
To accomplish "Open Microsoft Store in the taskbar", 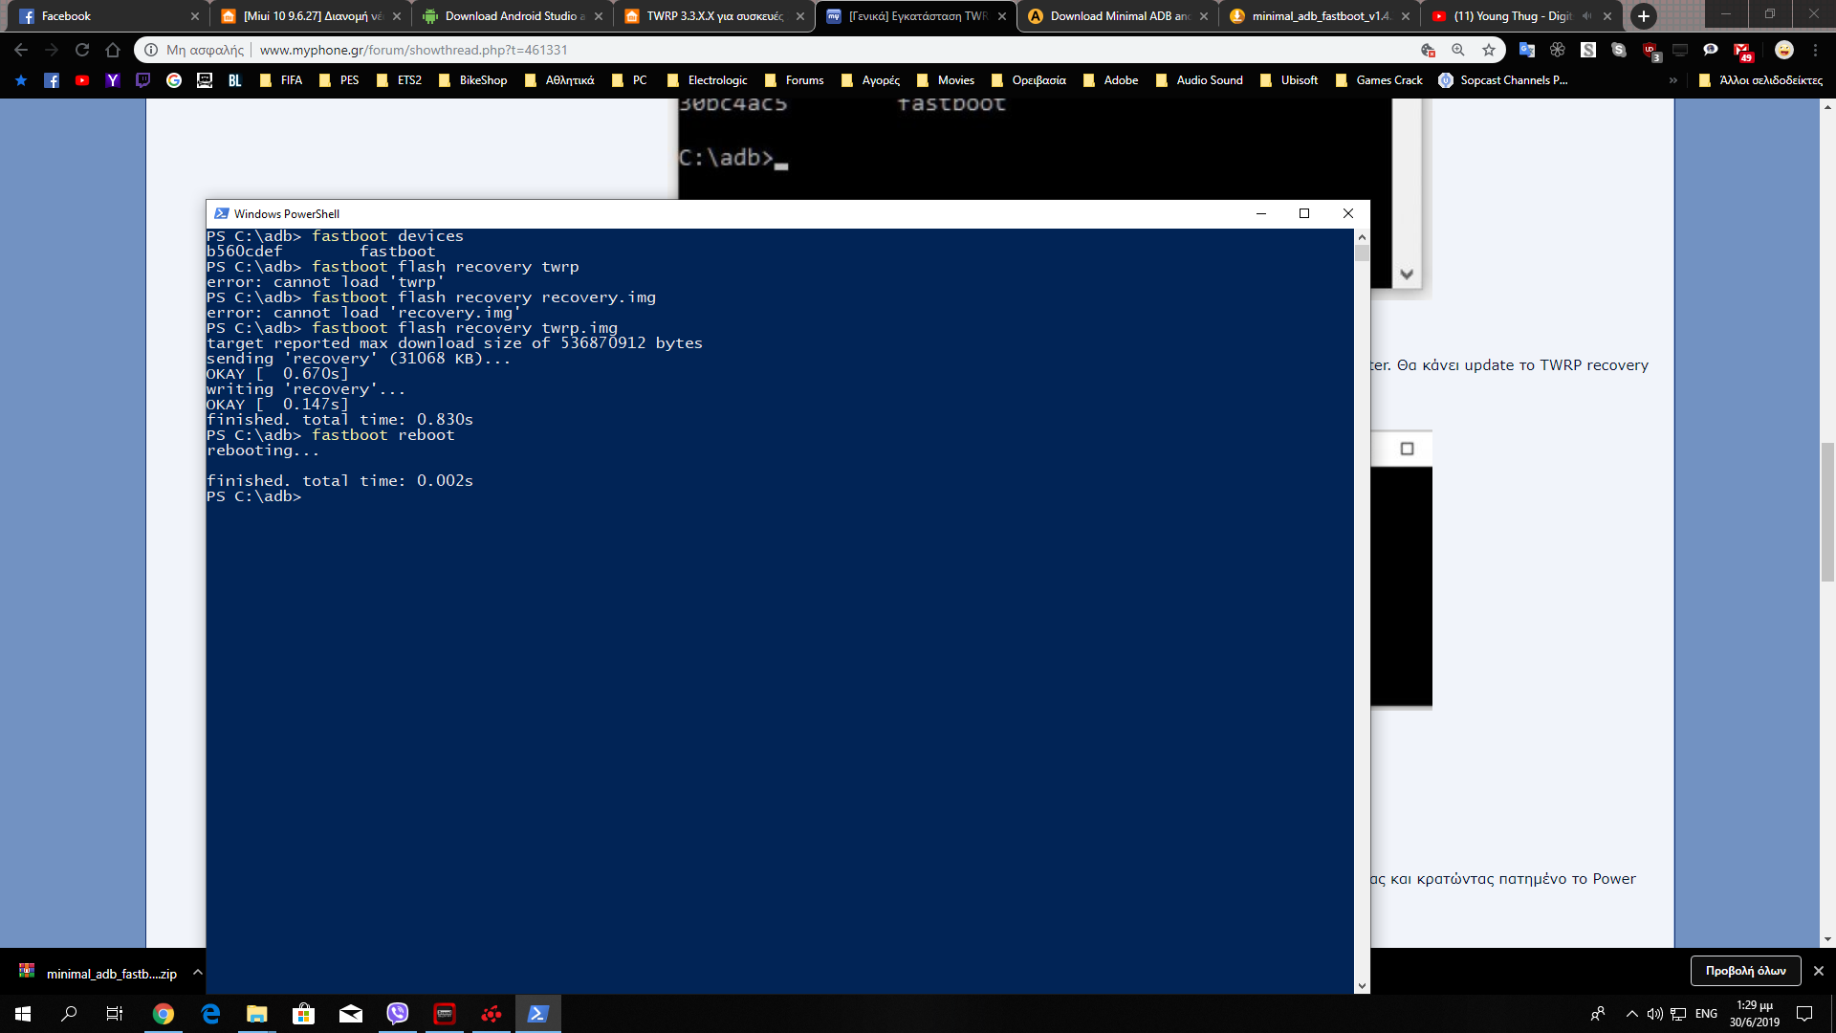I will [304, 1014].
